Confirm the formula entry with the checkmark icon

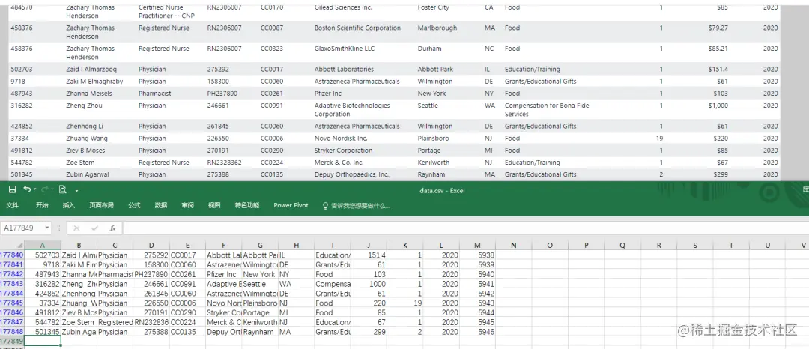[x=94, y=228]
